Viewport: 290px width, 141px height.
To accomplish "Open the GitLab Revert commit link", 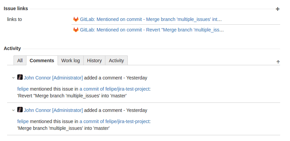I will click(151, 30).
